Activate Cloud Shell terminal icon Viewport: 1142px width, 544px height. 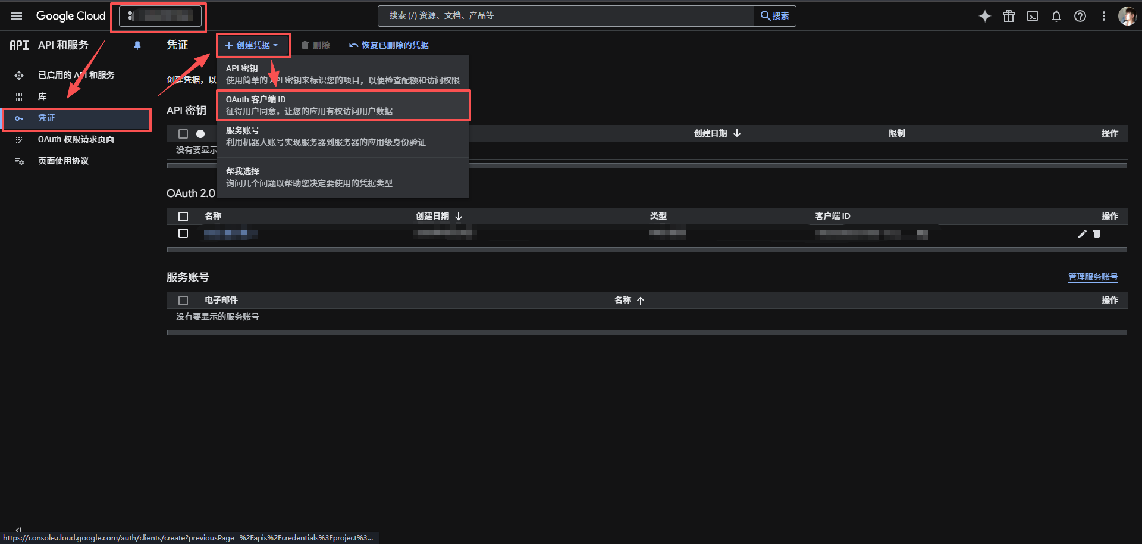click(x=1032, y=16)
